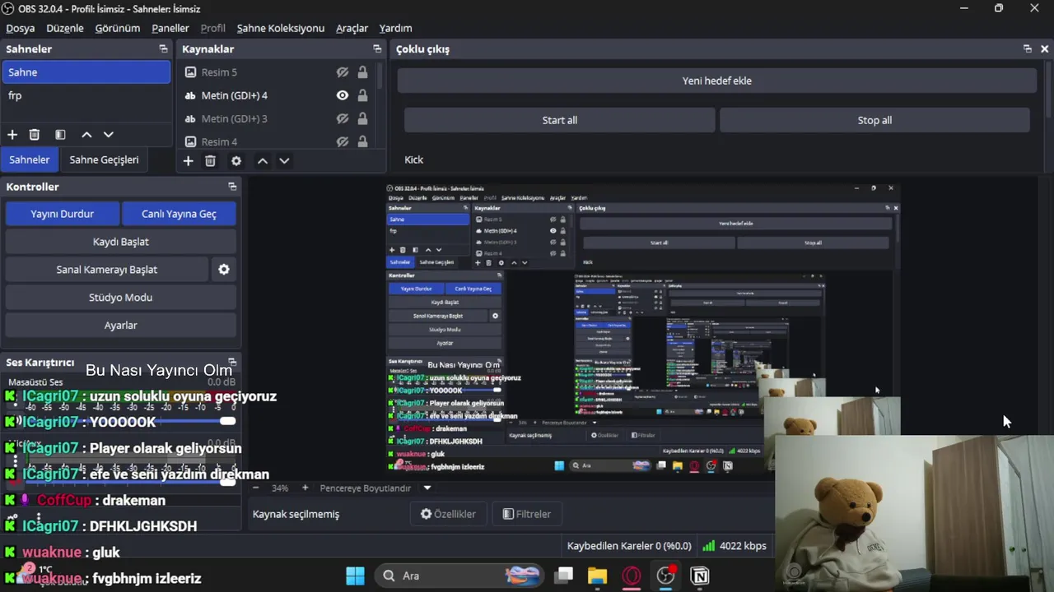Screen dimensions: 1054x592
Task: Move scene up arrow in Sahneler toolbar
Action: tap(86, 135)
